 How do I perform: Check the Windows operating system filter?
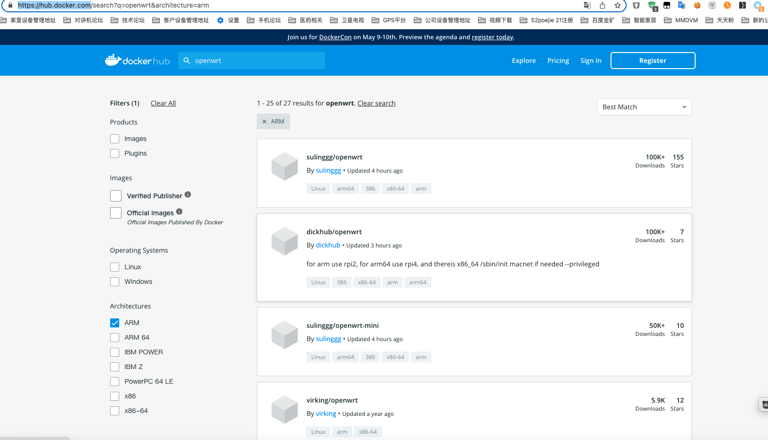pyautogui.click(x=114, y=282)
